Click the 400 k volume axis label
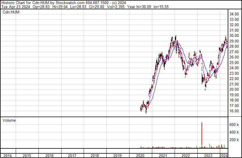This screenshot has height=158, width=242. [234, 132]
